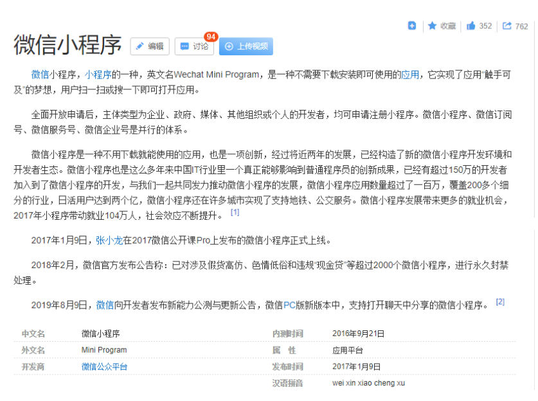Image resolution: width=538 pixels, height=401 pixels.
Task: Open the PC hyperlink
Action: [x=289, y=305]
